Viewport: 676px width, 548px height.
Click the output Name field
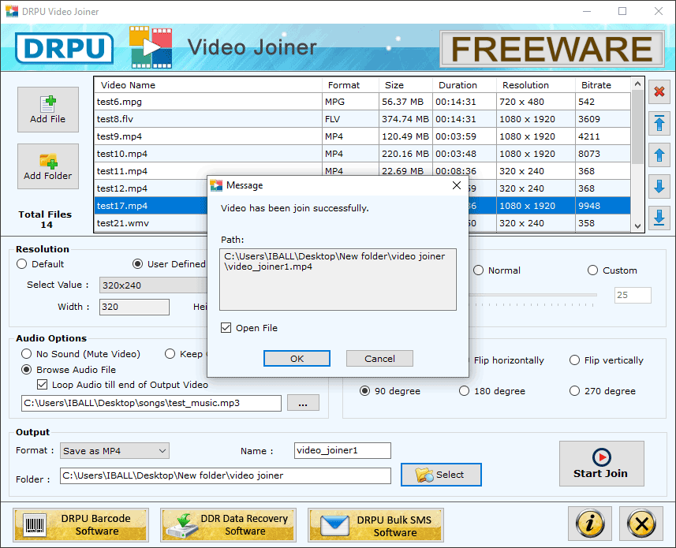click(x=343, y=451)
